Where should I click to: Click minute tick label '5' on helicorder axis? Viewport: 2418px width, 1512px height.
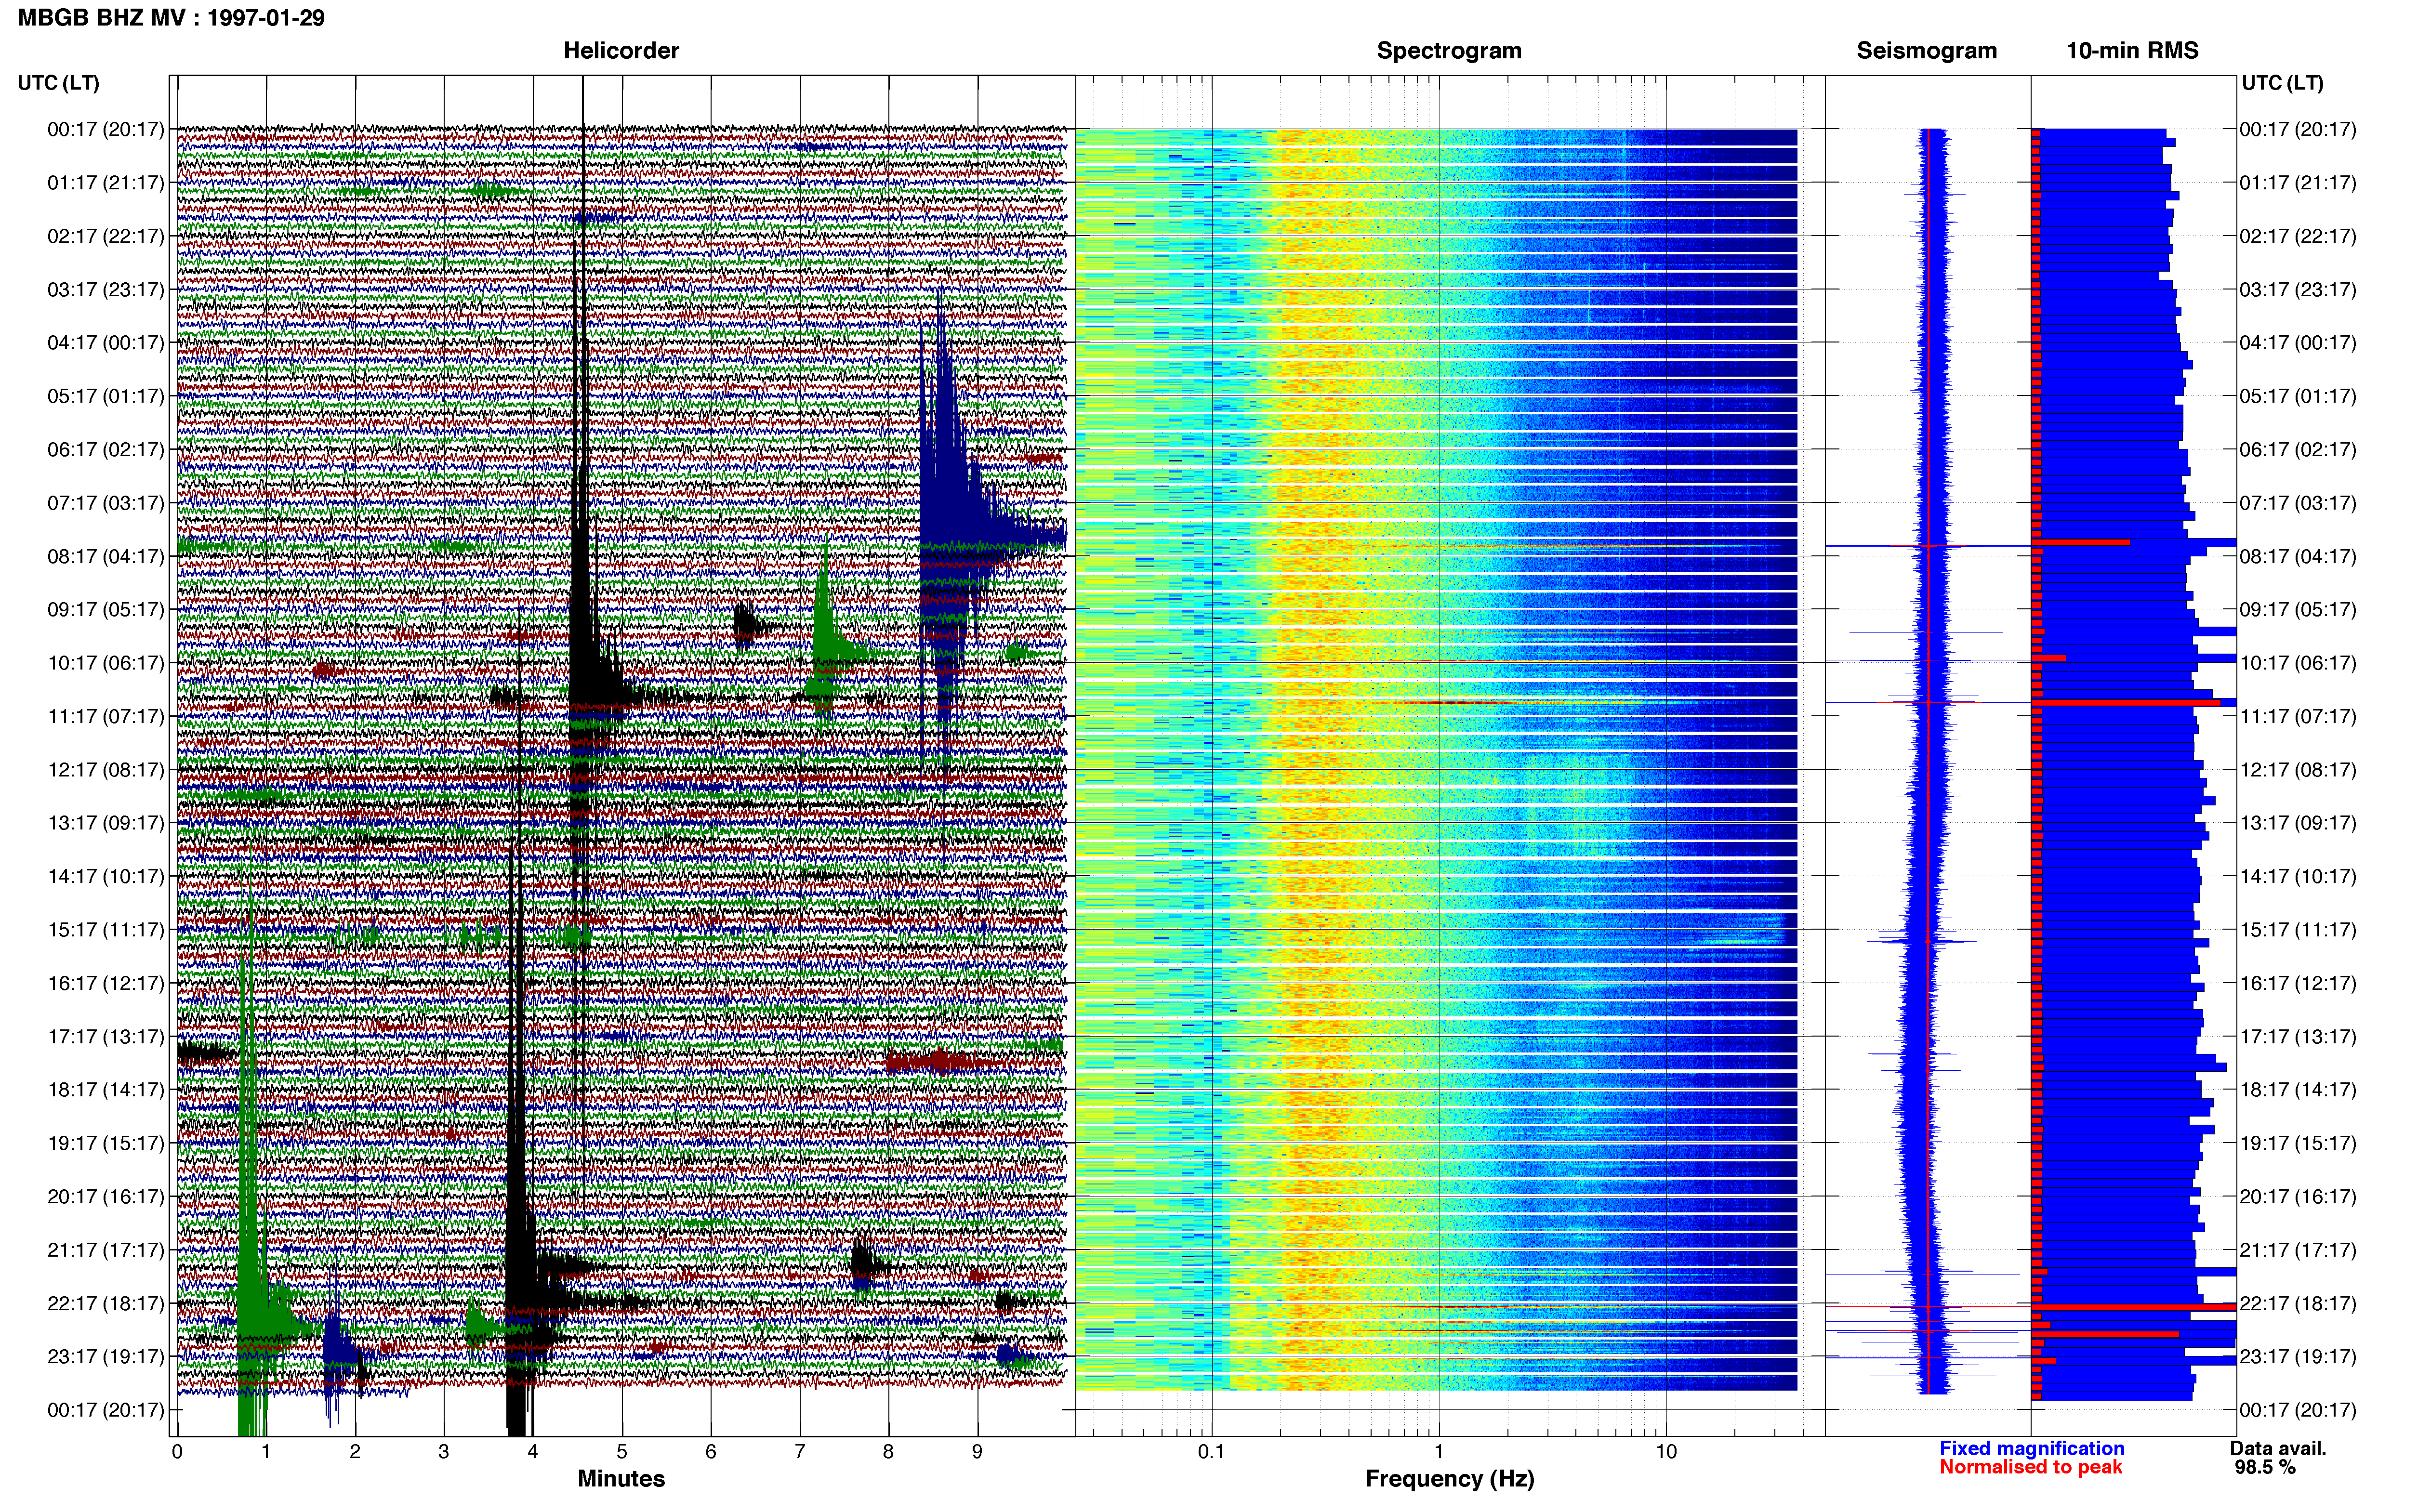coord(622,1452)
